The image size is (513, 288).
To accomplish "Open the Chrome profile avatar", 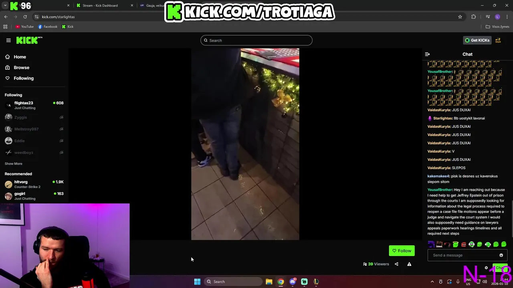I will point(497,17).
